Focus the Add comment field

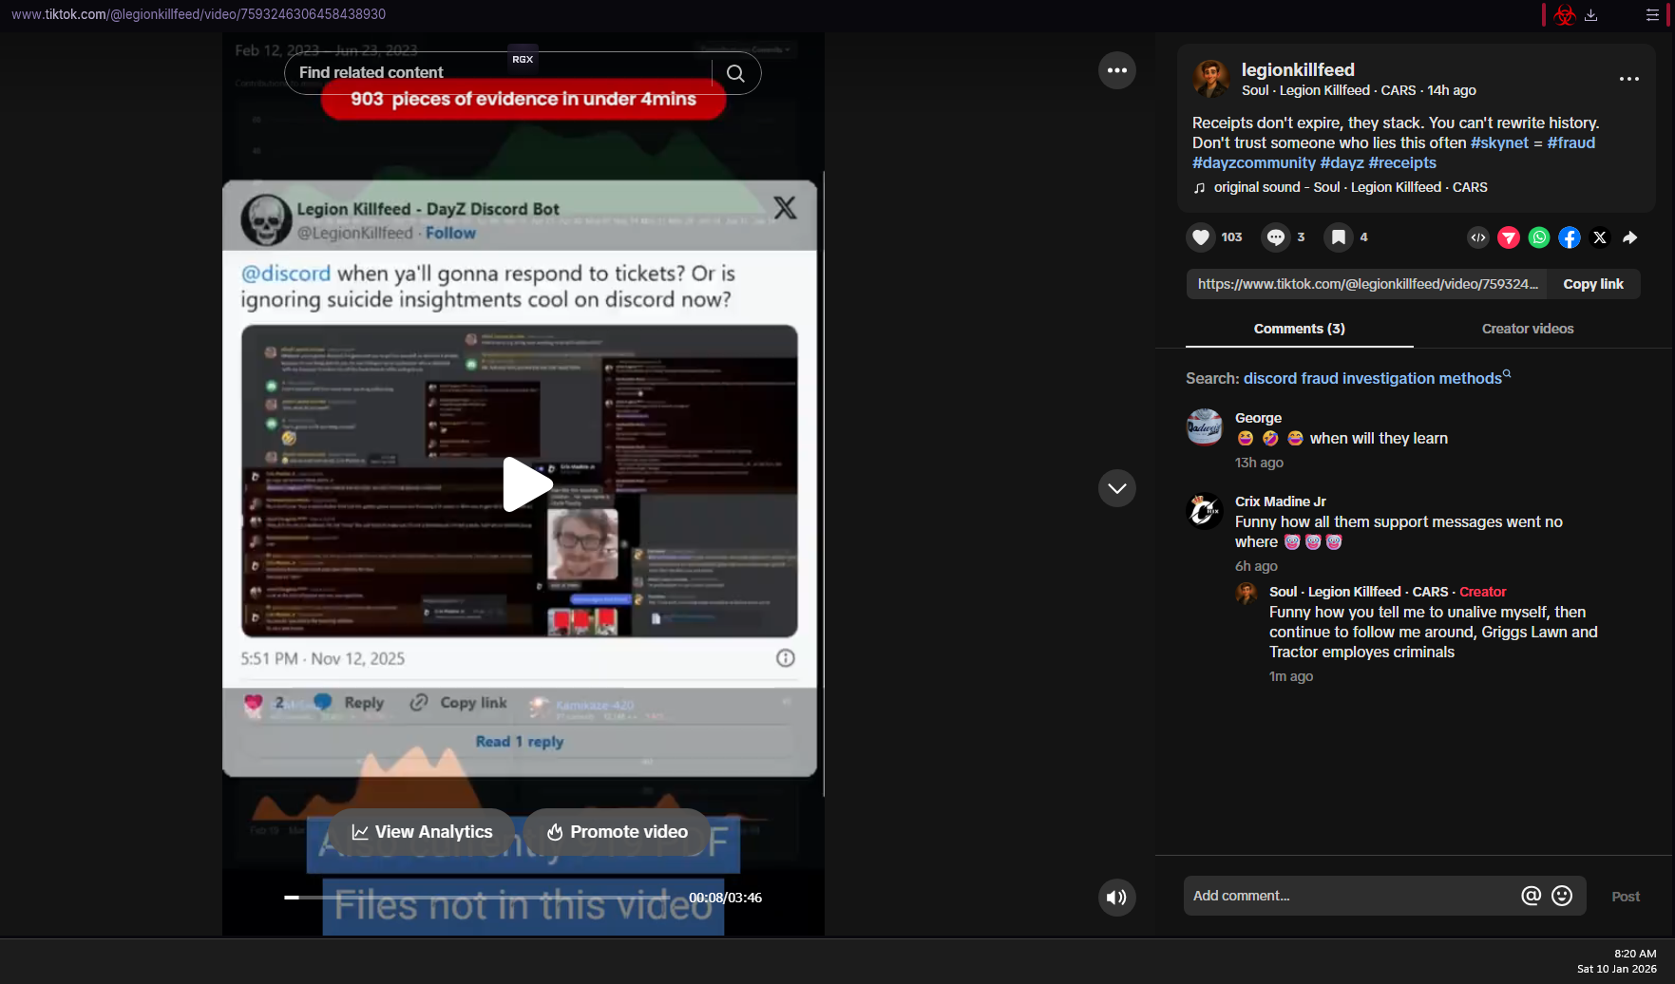tap(1349, 896)
